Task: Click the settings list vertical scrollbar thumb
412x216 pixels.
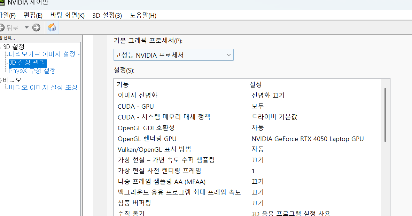Action: point(386,115)
